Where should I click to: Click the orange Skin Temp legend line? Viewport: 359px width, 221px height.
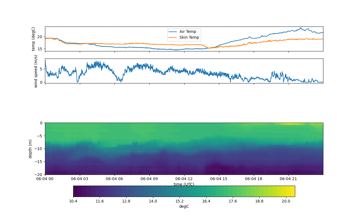click(x=173, y=38)
